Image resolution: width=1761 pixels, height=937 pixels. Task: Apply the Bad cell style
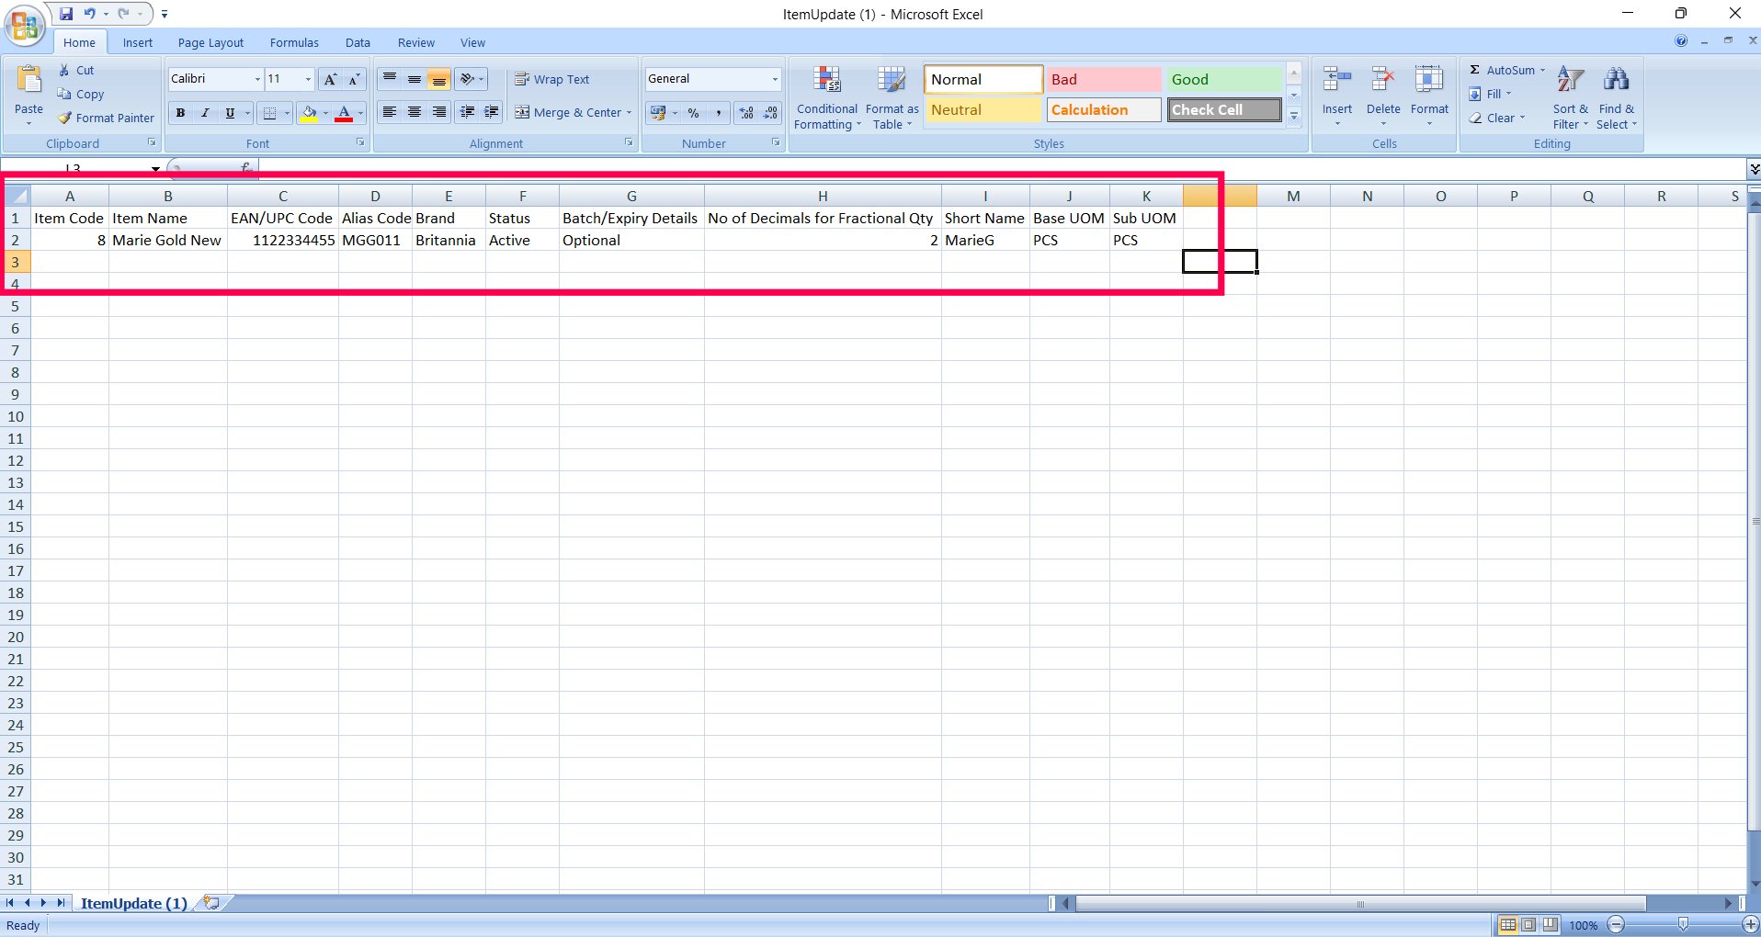1104,79
